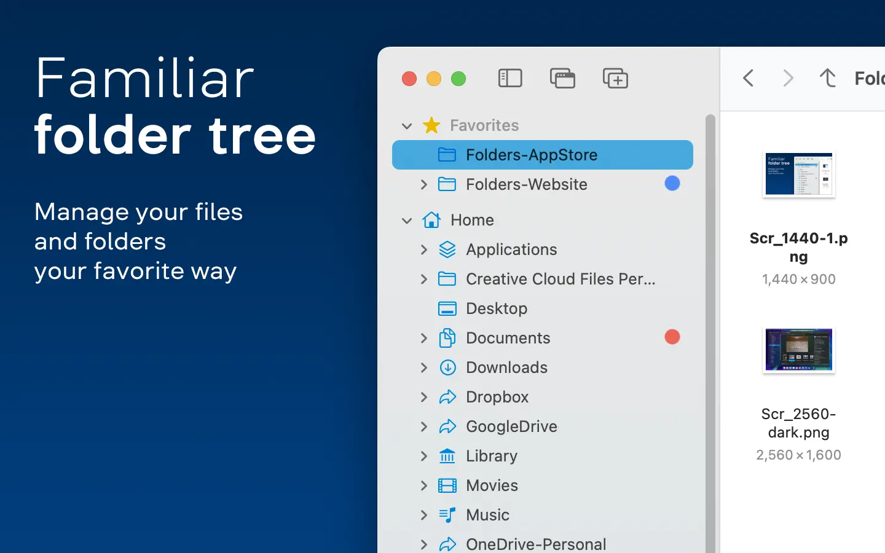Click the new tab window icon

(x=562, y=79)
